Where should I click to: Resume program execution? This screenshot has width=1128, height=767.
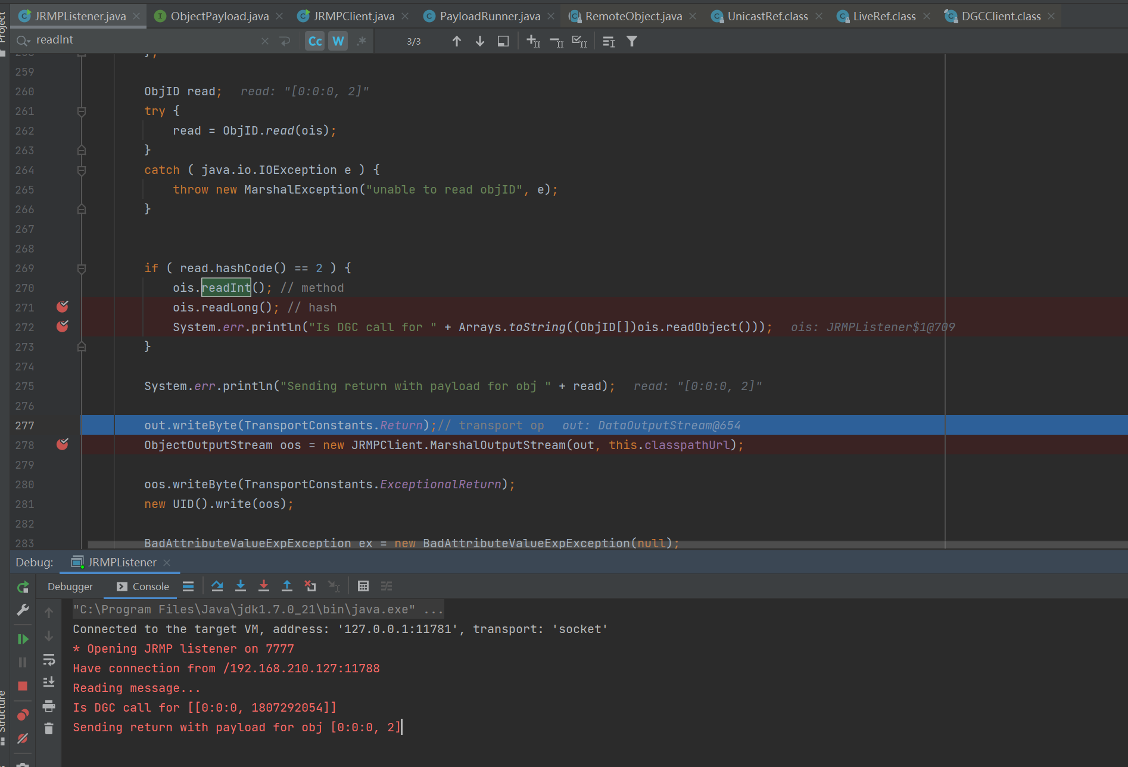[23, 639]
